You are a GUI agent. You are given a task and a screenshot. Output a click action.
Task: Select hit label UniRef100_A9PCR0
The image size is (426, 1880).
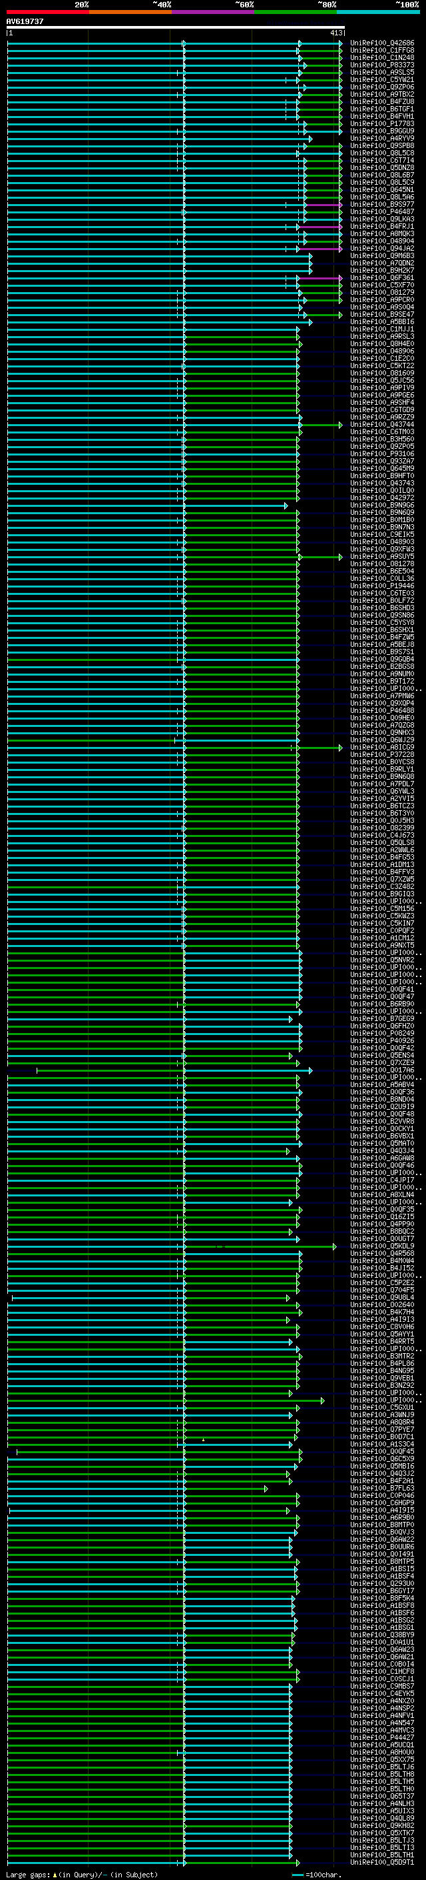click(382, 300)
